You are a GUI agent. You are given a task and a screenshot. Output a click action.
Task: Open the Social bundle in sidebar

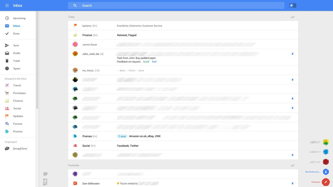[18, 109]
